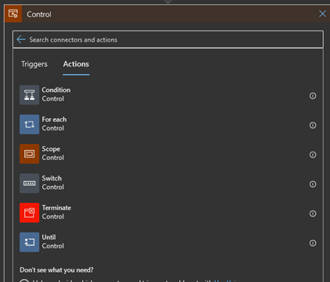Click the For each loop icon
This screenshot has height=282, width=330.
coord(30,124)
